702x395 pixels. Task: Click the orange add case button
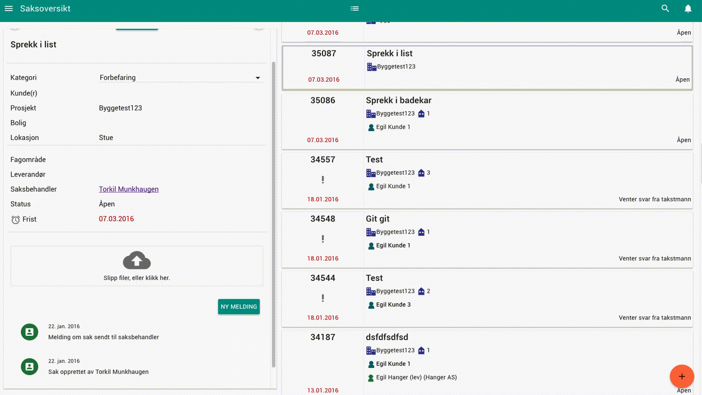682,376
